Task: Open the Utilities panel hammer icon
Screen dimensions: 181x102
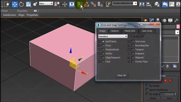Action: [x=176, y=20]
